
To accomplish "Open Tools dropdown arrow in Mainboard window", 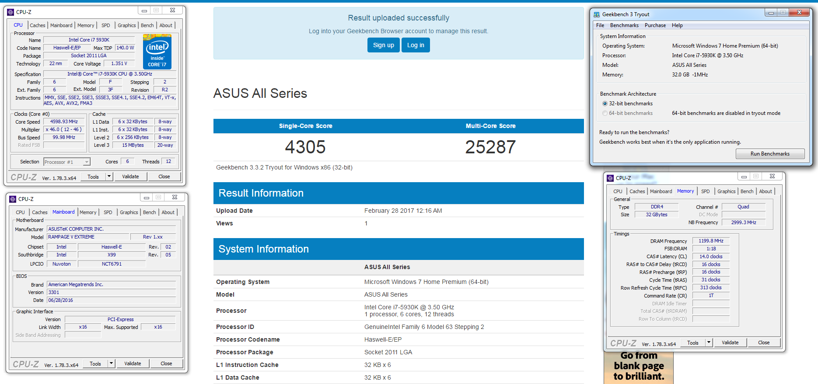I will tap(111, 363).
